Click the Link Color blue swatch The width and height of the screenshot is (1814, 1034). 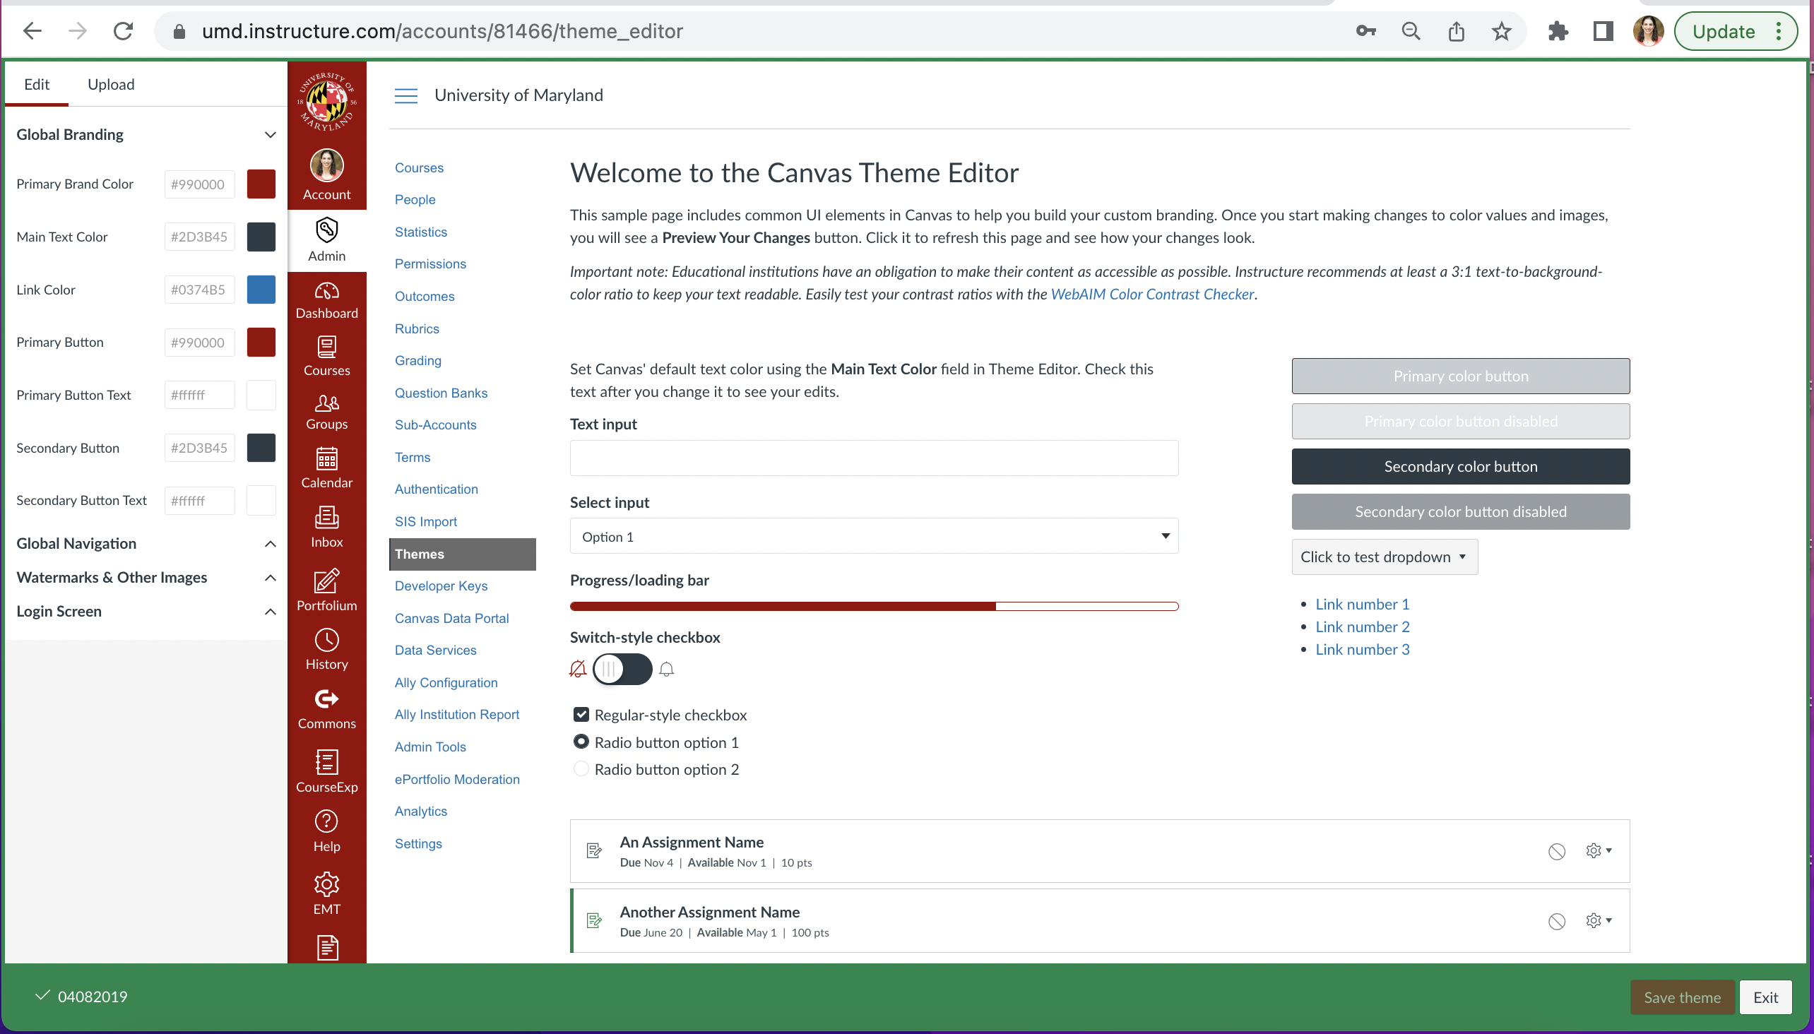pyautogui.click(x=261, y=290)
